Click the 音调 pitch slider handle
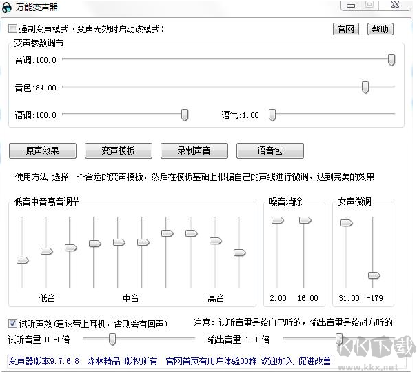The image size is (417, 372). pyautogui.click(x=391, y=60)
